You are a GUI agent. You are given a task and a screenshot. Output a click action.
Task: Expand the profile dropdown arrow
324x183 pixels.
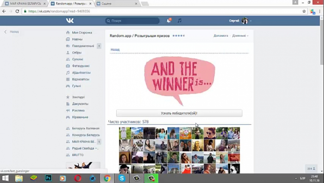[251, 21]
